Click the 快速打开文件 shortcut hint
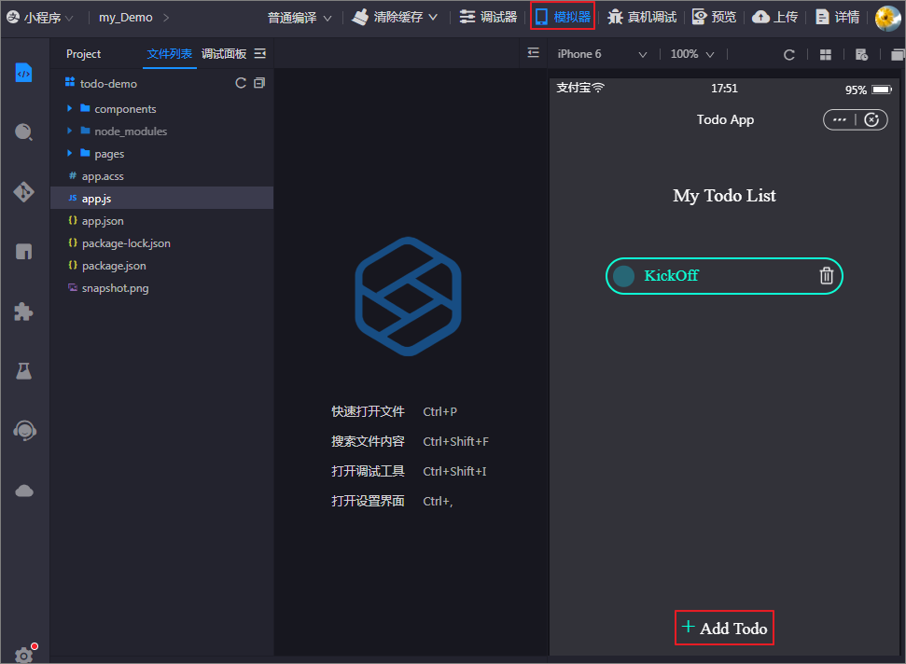Screen dimensions: 906x664 (368, 411)
